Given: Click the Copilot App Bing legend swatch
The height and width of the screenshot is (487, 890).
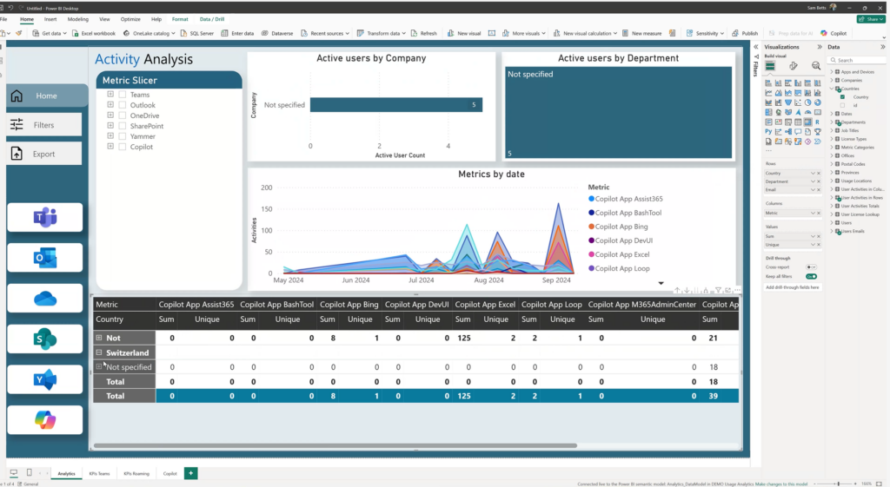Looking at the screenshot, I should click(592, 227).
